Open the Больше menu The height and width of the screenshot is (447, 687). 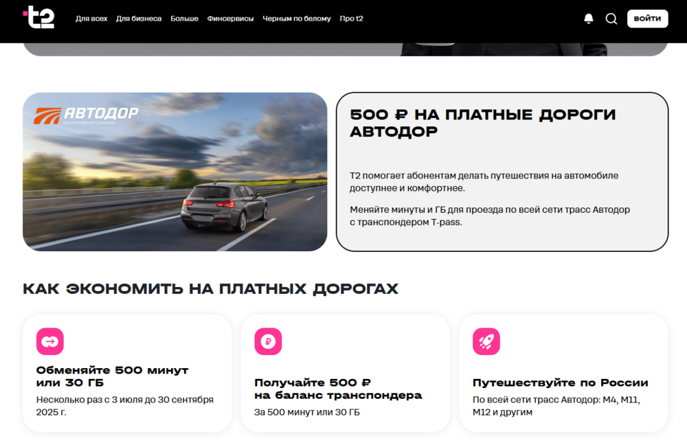click(184, 19)
